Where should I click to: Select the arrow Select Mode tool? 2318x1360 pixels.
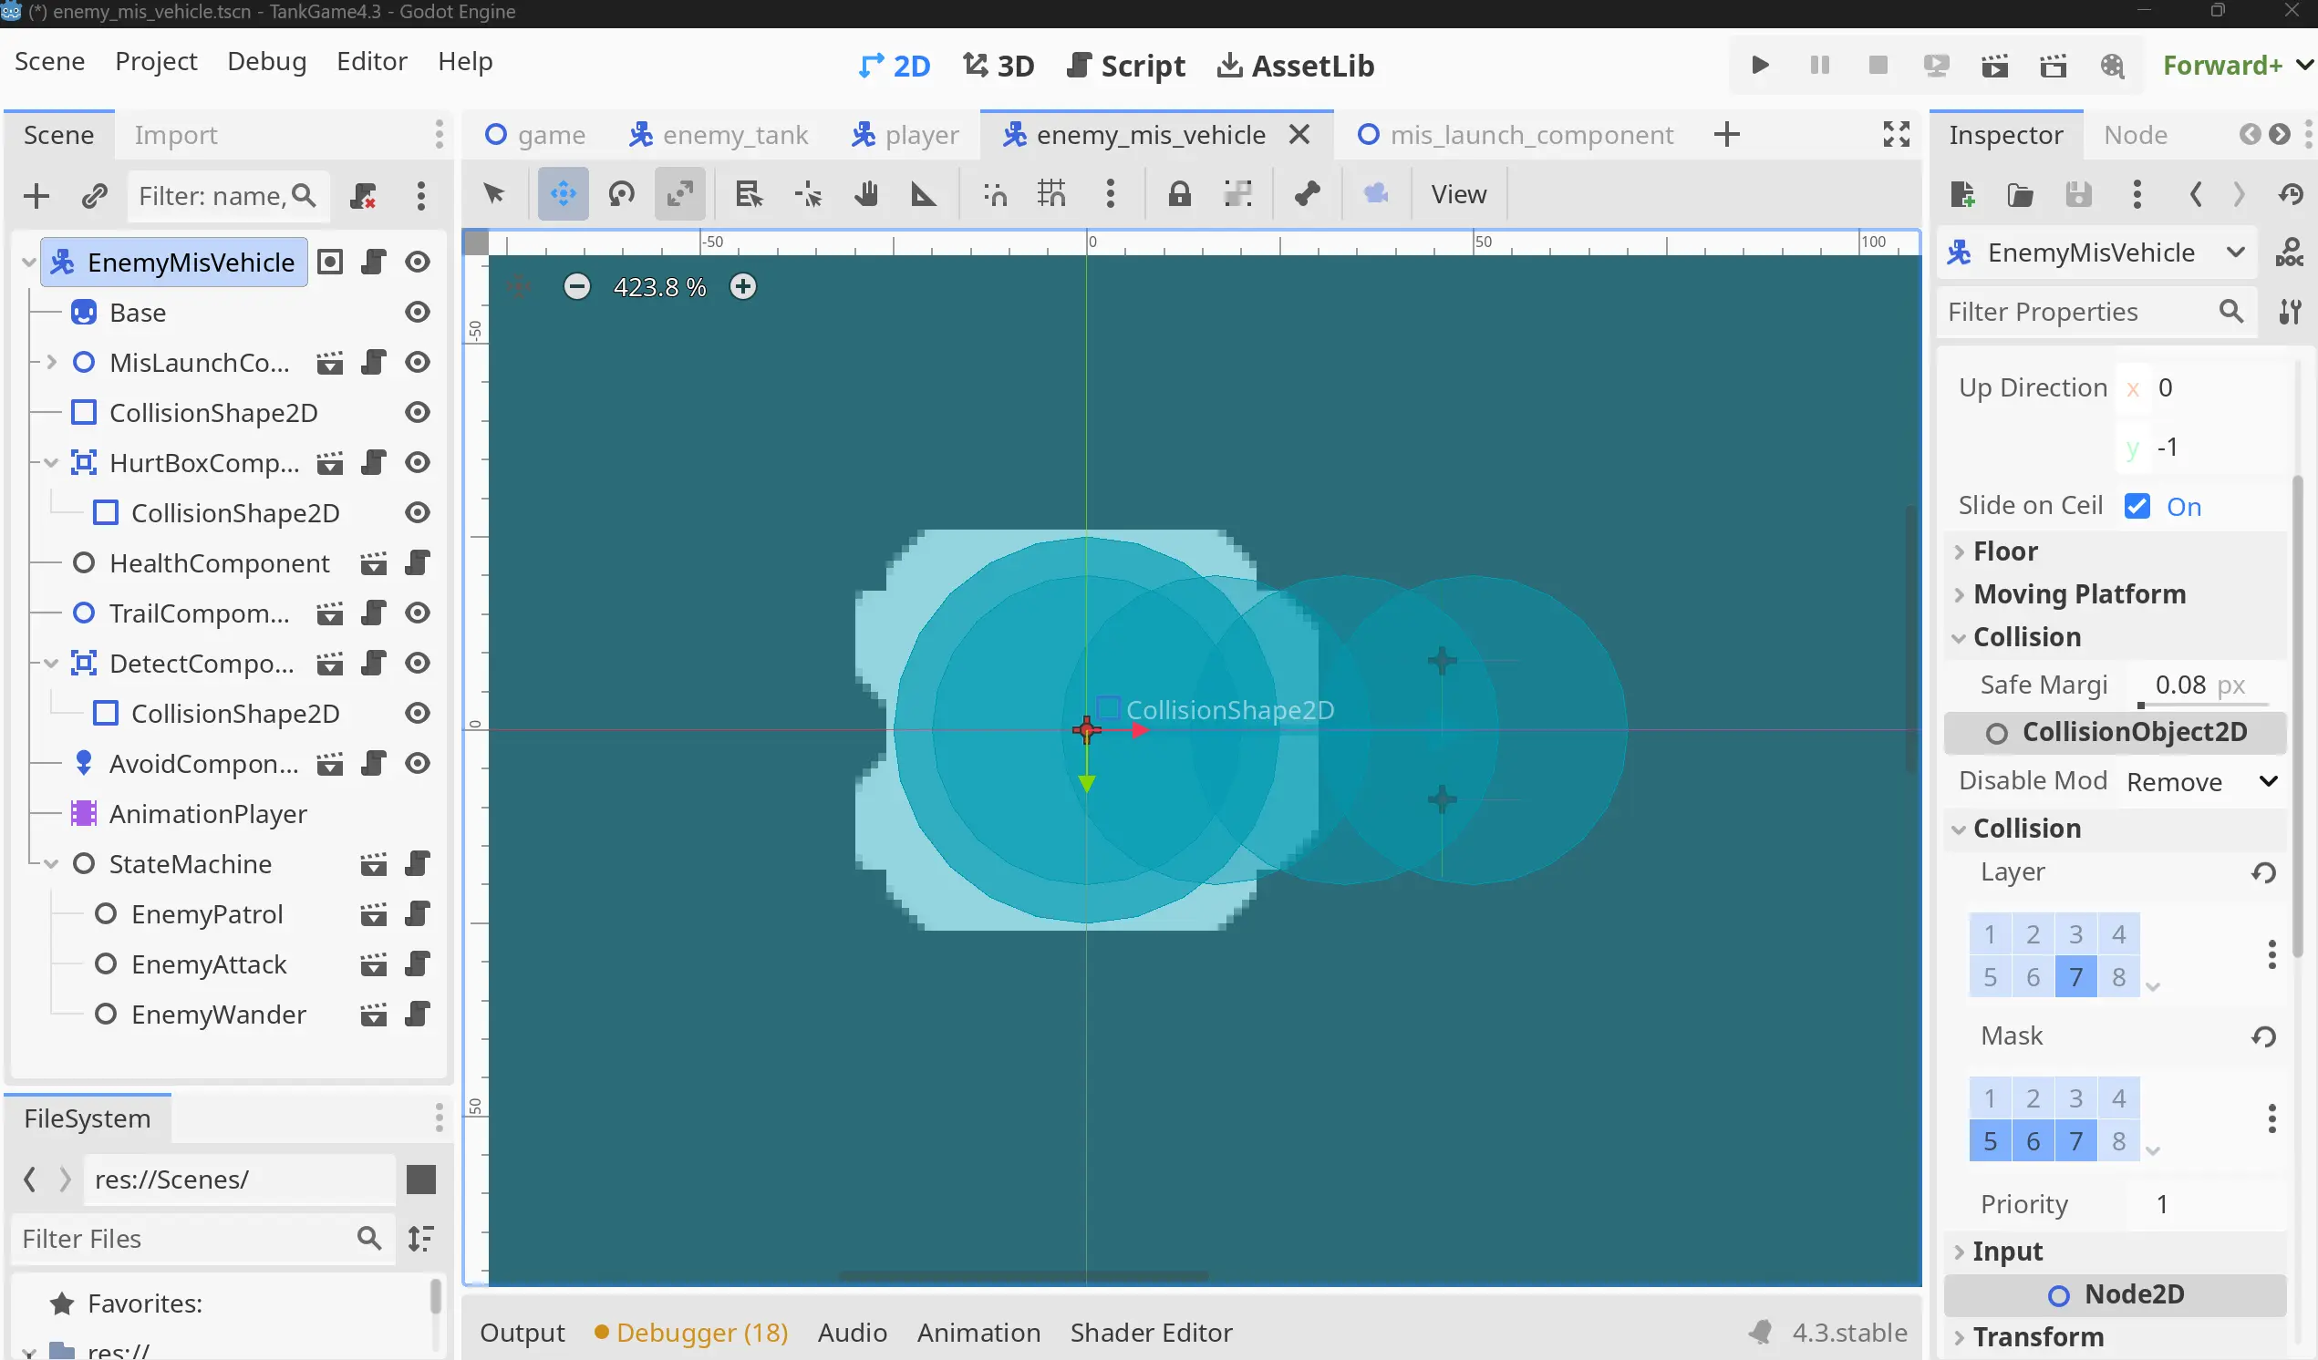(494, 194)
